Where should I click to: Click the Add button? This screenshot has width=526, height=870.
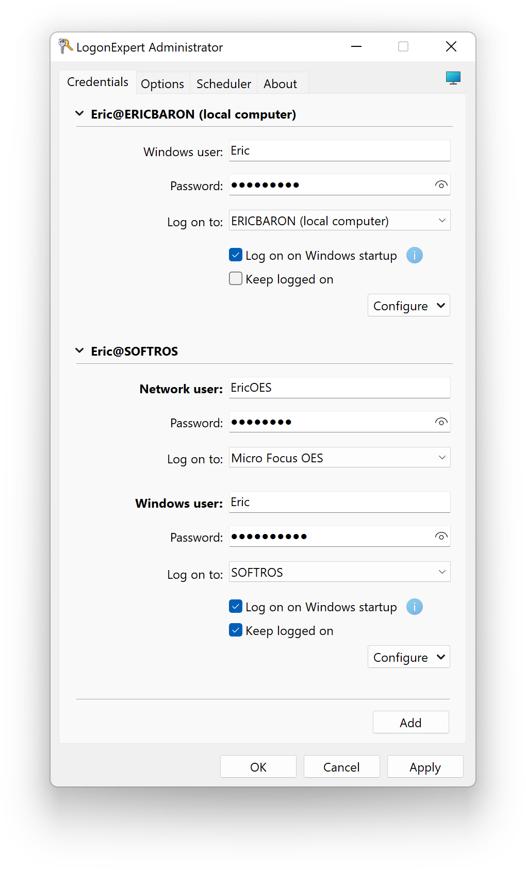tap(411, 723)
